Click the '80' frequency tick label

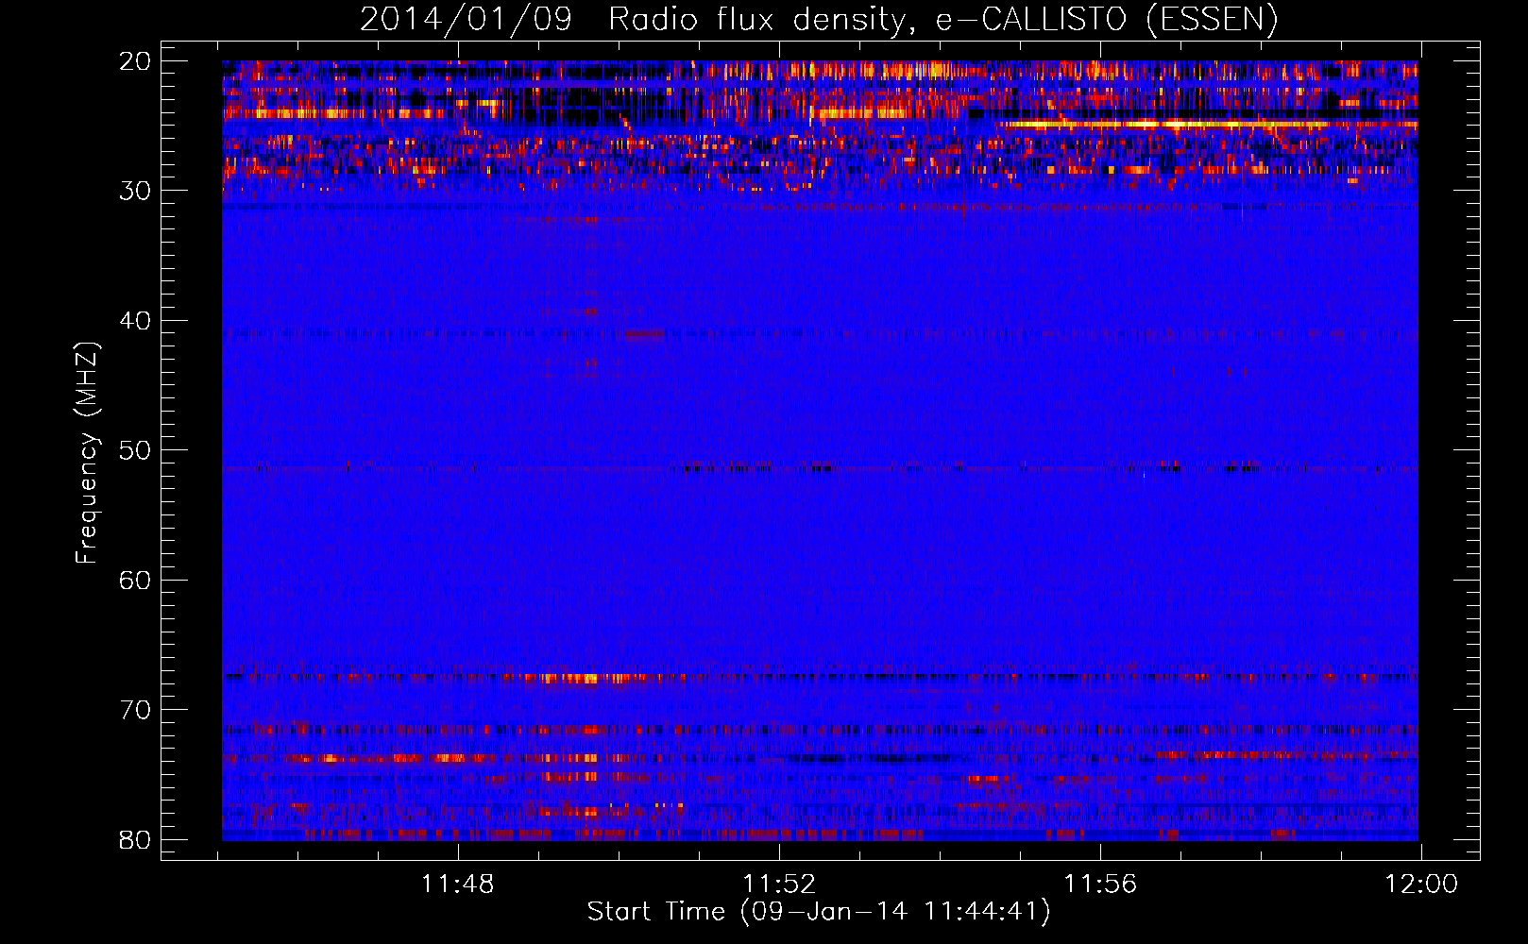(x=136, y=839)
